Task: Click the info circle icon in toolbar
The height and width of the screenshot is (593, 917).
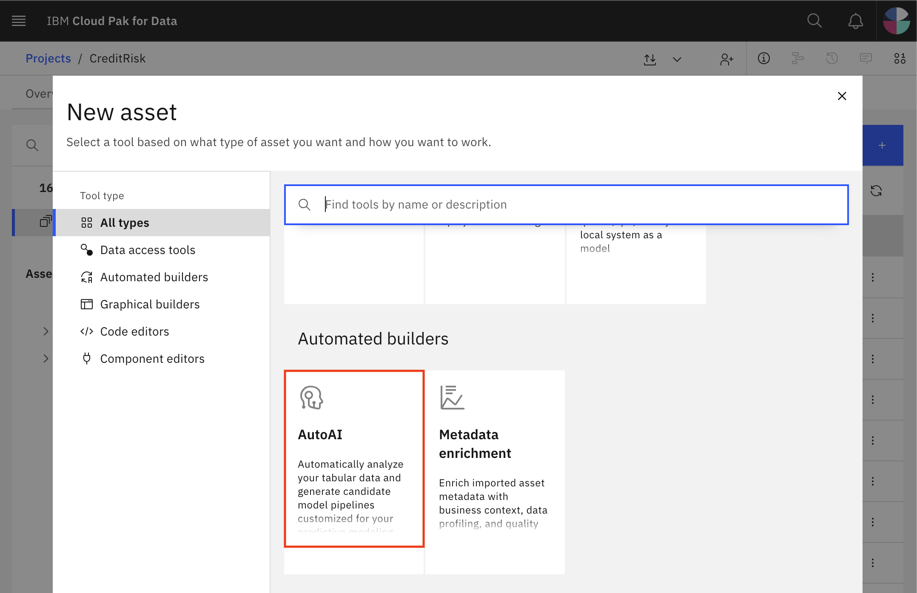Action: coord(762,59)
